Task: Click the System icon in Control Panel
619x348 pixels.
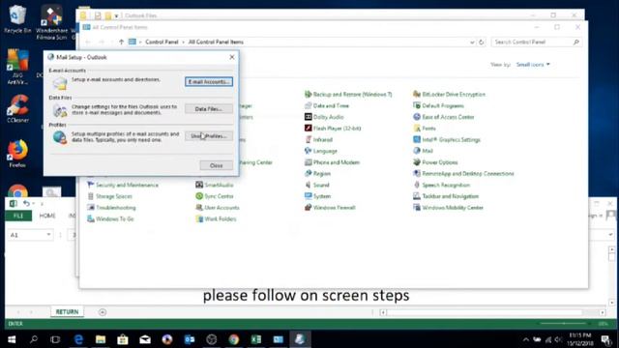Action: 308,196
